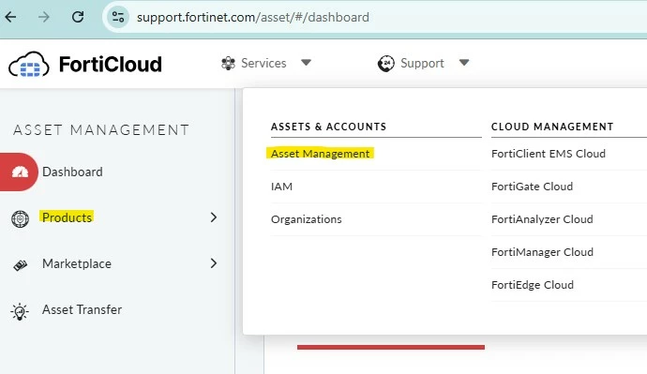Open site information icon in address bar

pyautogui.click(x=118, y=17)
